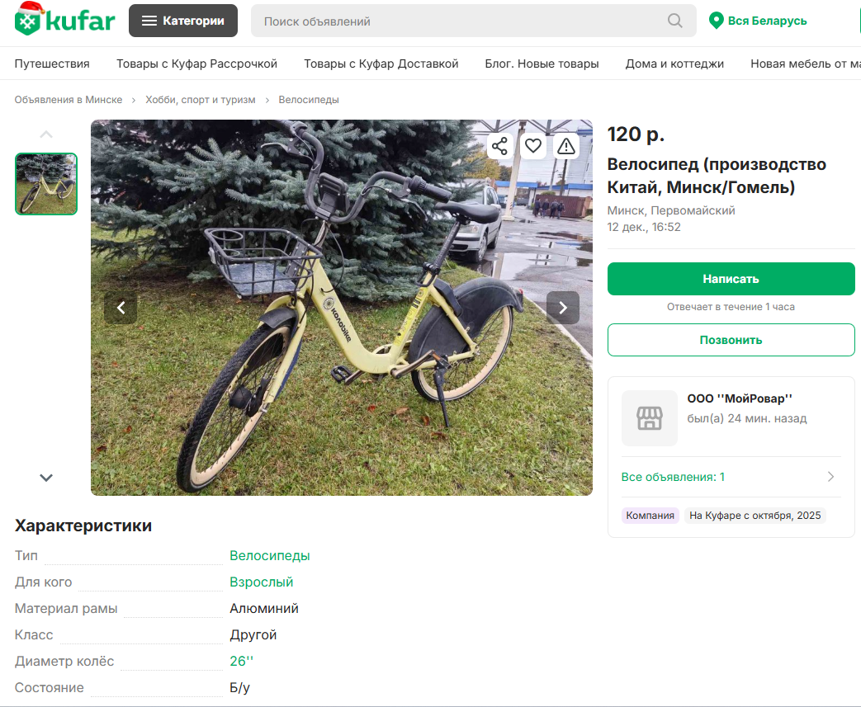Open the share options for this listing

click(499, 145)
